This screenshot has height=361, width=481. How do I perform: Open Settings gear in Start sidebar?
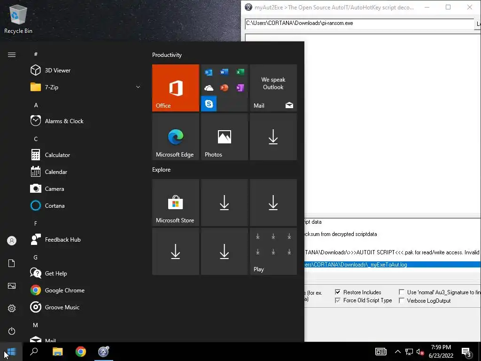click(12, 308)
